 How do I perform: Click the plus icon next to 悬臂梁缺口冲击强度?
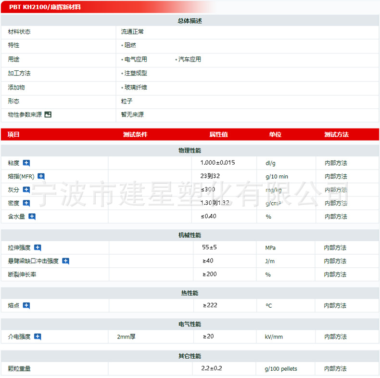(66, 261)
